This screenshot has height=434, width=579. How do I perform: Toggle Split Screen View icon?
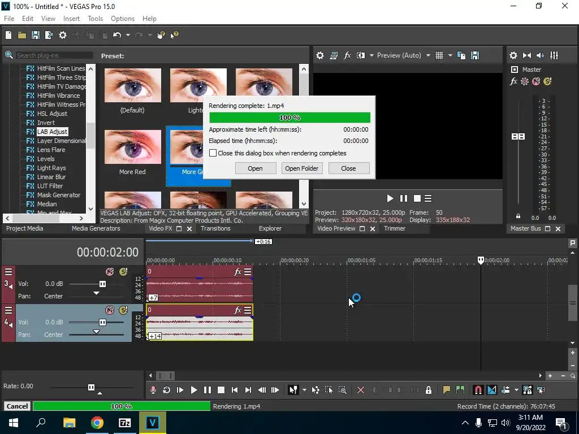click(x=361, y=55)
